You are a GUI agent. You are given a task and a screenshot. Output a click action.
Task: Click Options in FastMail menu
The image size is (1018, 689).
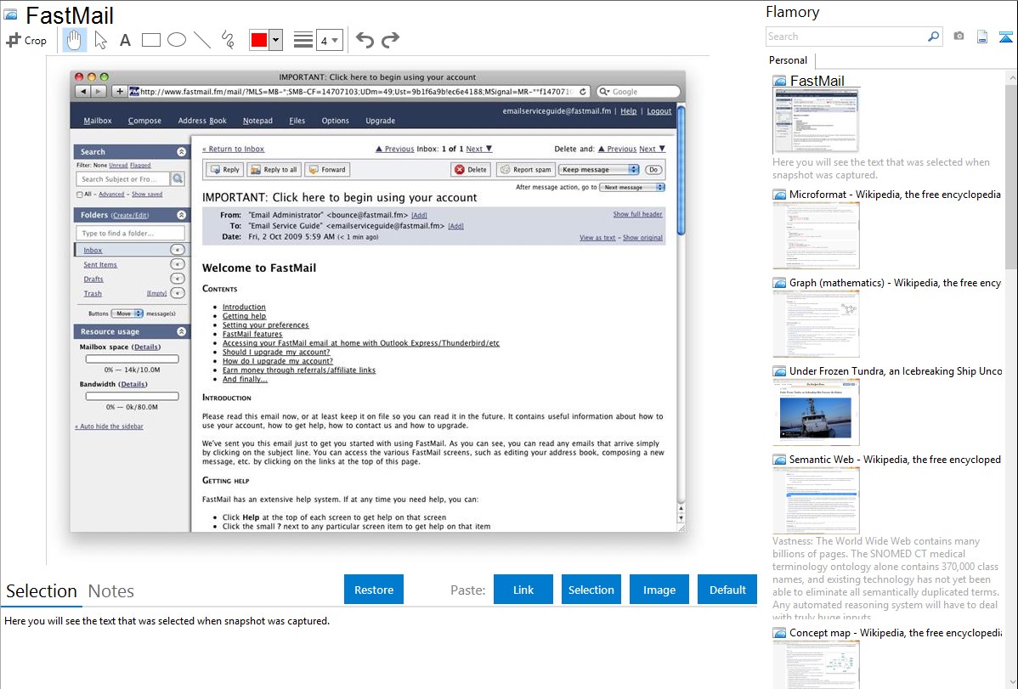[336, 121]
